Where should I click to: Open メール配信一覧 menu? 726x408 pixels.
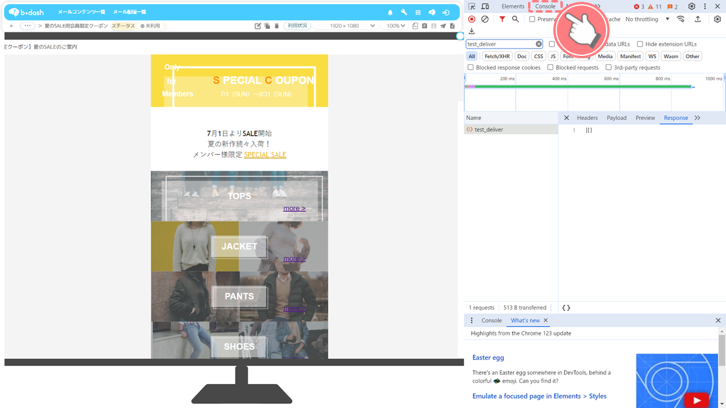click(x=130, y=12)
